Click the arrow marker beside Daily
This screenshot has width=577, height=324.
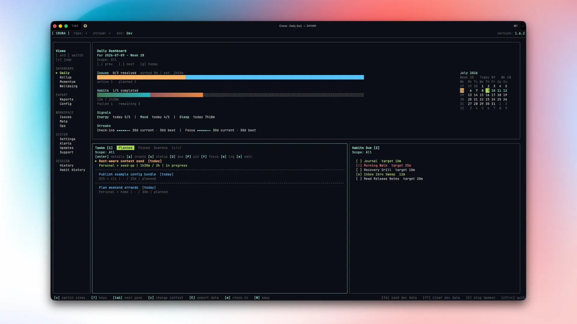tap(57, 73)
